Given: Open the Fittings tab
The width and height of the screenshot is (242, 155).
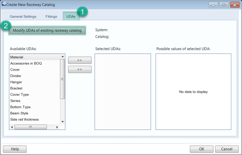Looking at the screenshot, I should pos(51,16).
